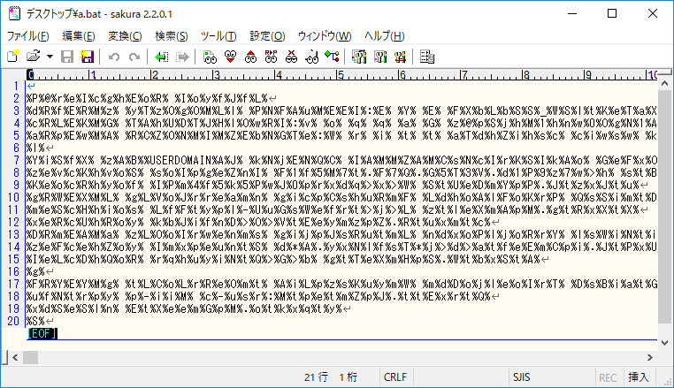This screenshot has height=388, width=674.
Task: Click the vertical scrollbar down arrow
Action: (664, 343)
